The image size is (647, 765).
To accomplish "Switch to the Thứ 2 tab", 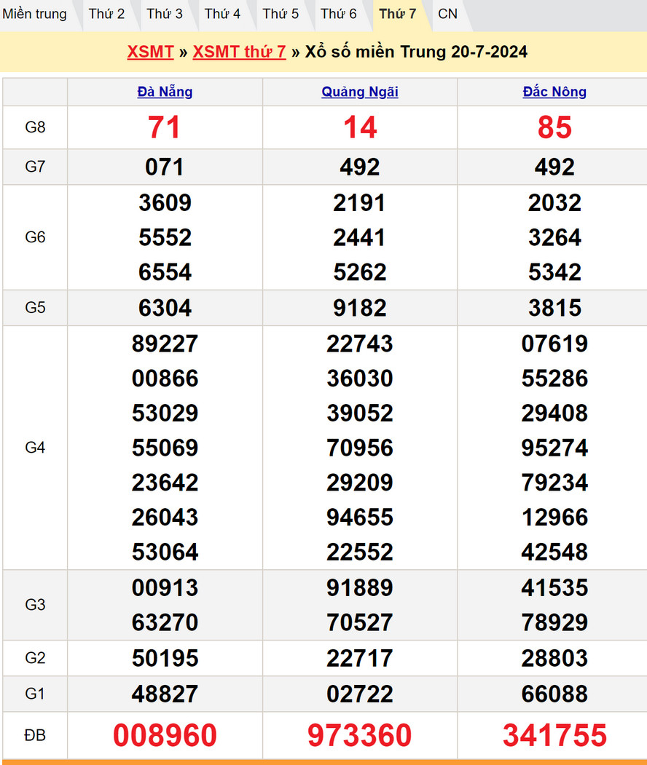I will tap(106, 14).
